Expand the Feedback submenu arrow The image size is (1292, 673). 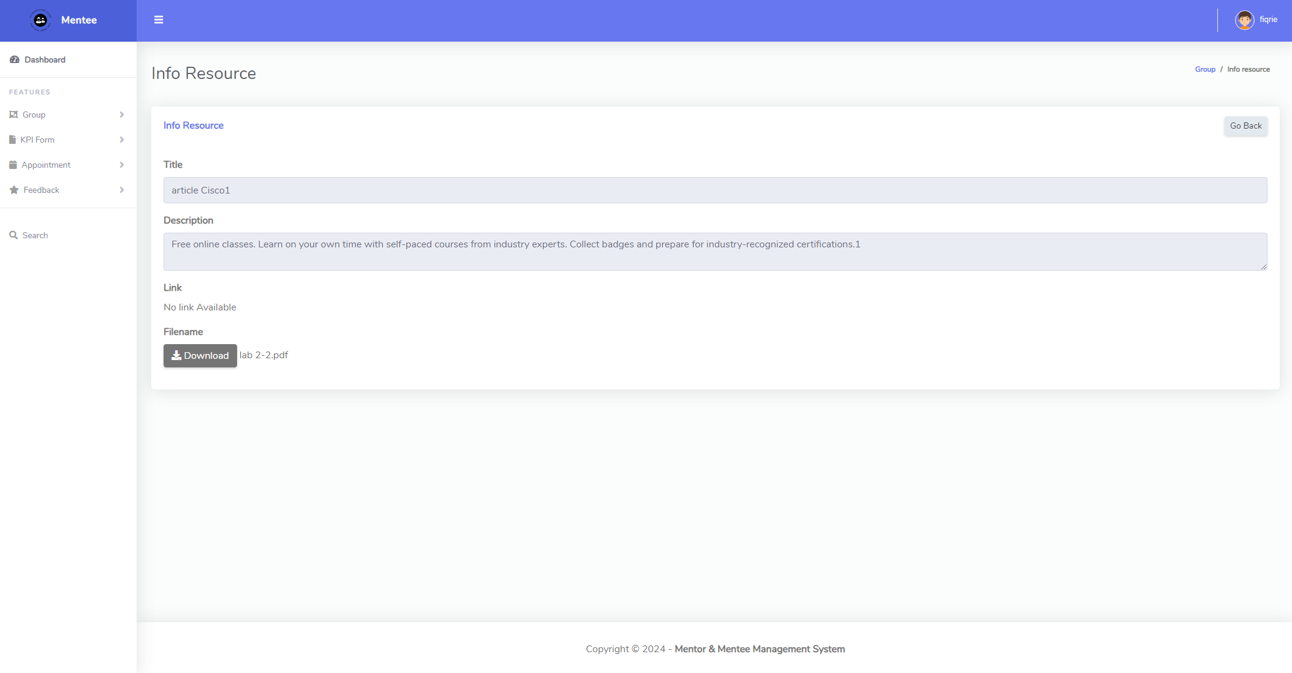pyautogui.click(x=122, y=190)
